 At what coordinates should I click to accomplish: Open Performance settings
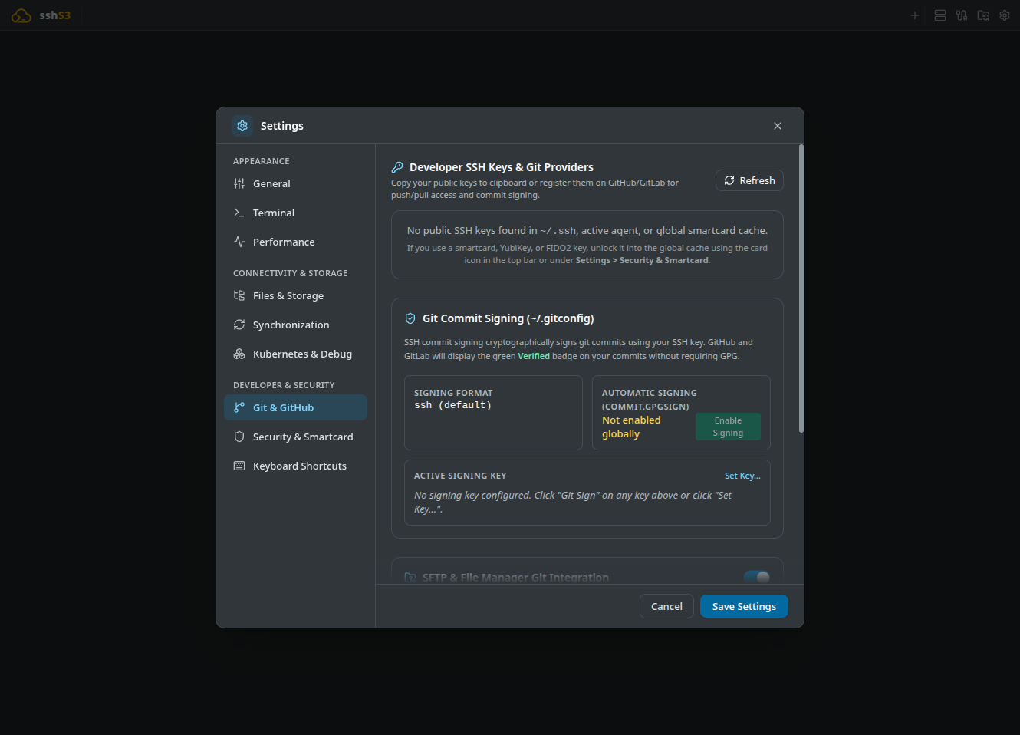(295, 242)
